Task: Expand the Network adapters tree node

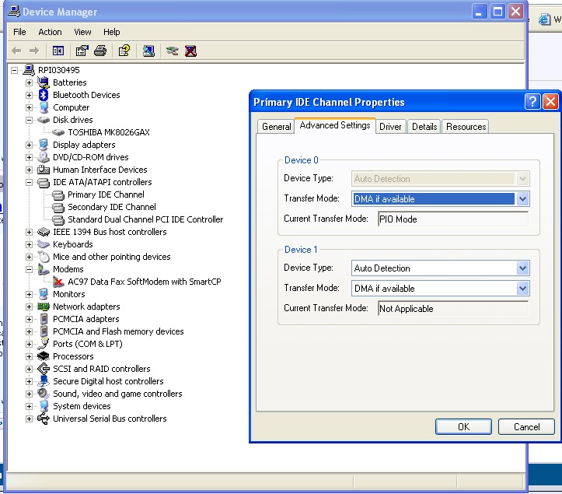Action: coord(30,307)
